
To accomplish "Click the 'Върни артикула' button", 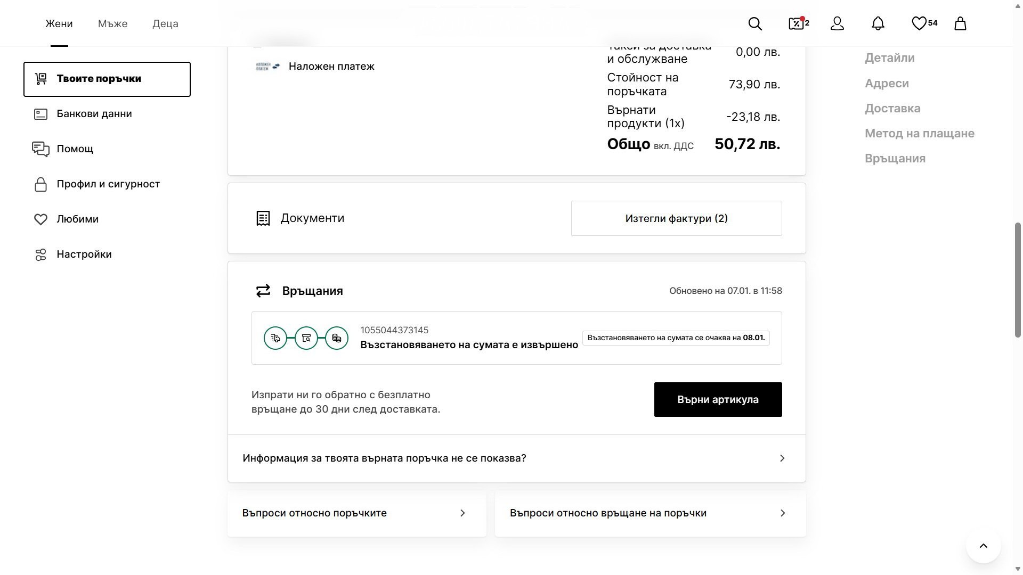I will coord(718,400).
